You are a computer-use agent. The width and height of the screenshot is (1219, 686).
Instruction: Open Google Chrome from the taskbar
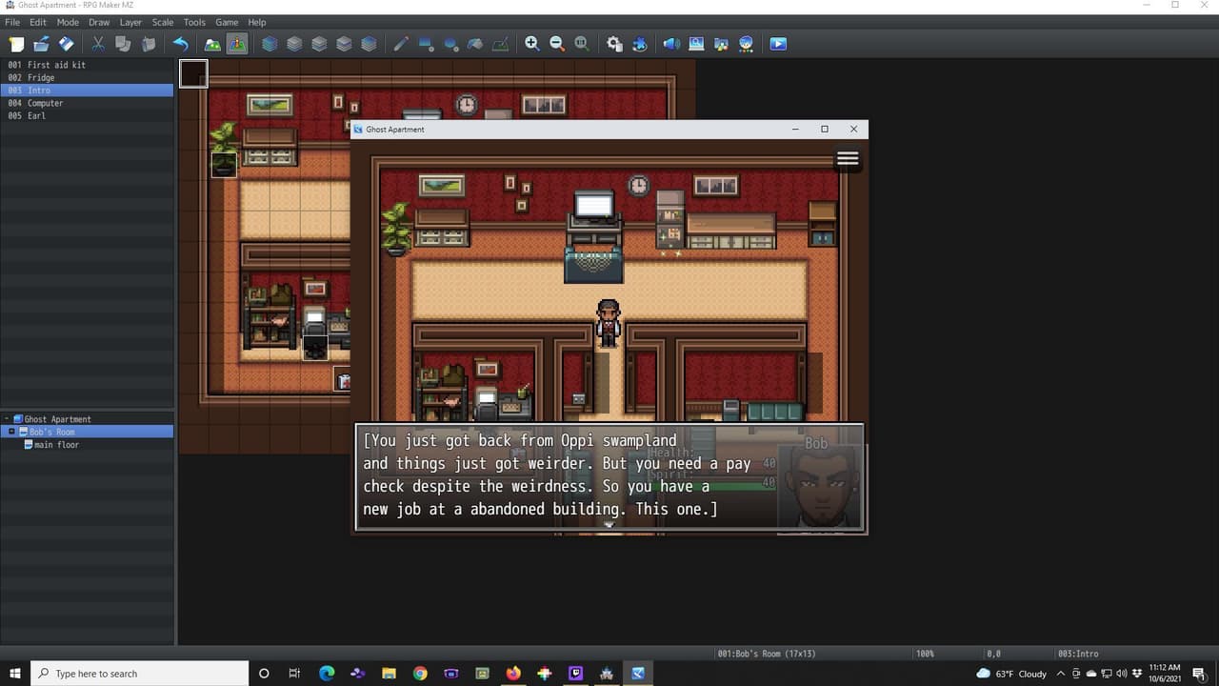coord(420,674)
